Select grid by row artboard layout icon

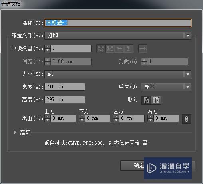(x=101, y=49)
